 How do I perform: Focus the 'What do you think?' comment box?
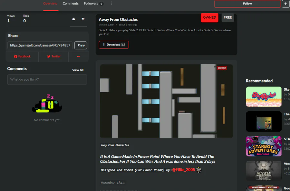[47, 79]
